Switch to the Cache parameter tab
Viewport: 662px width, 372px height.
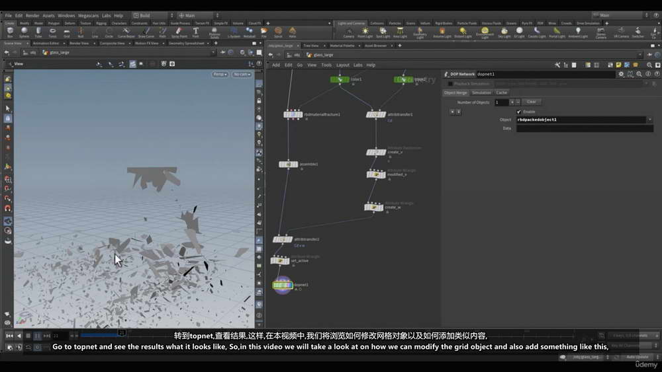coord(502,93)
